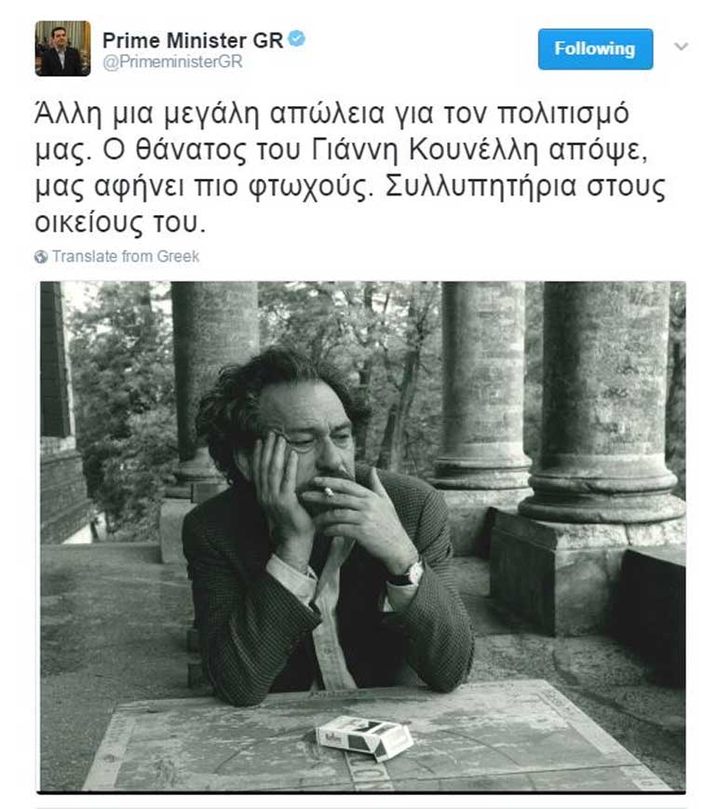Viewport: 717px width, 809px height.
Task: Open the Prime Minister GR profile avatar
Action: pos(63,48)
